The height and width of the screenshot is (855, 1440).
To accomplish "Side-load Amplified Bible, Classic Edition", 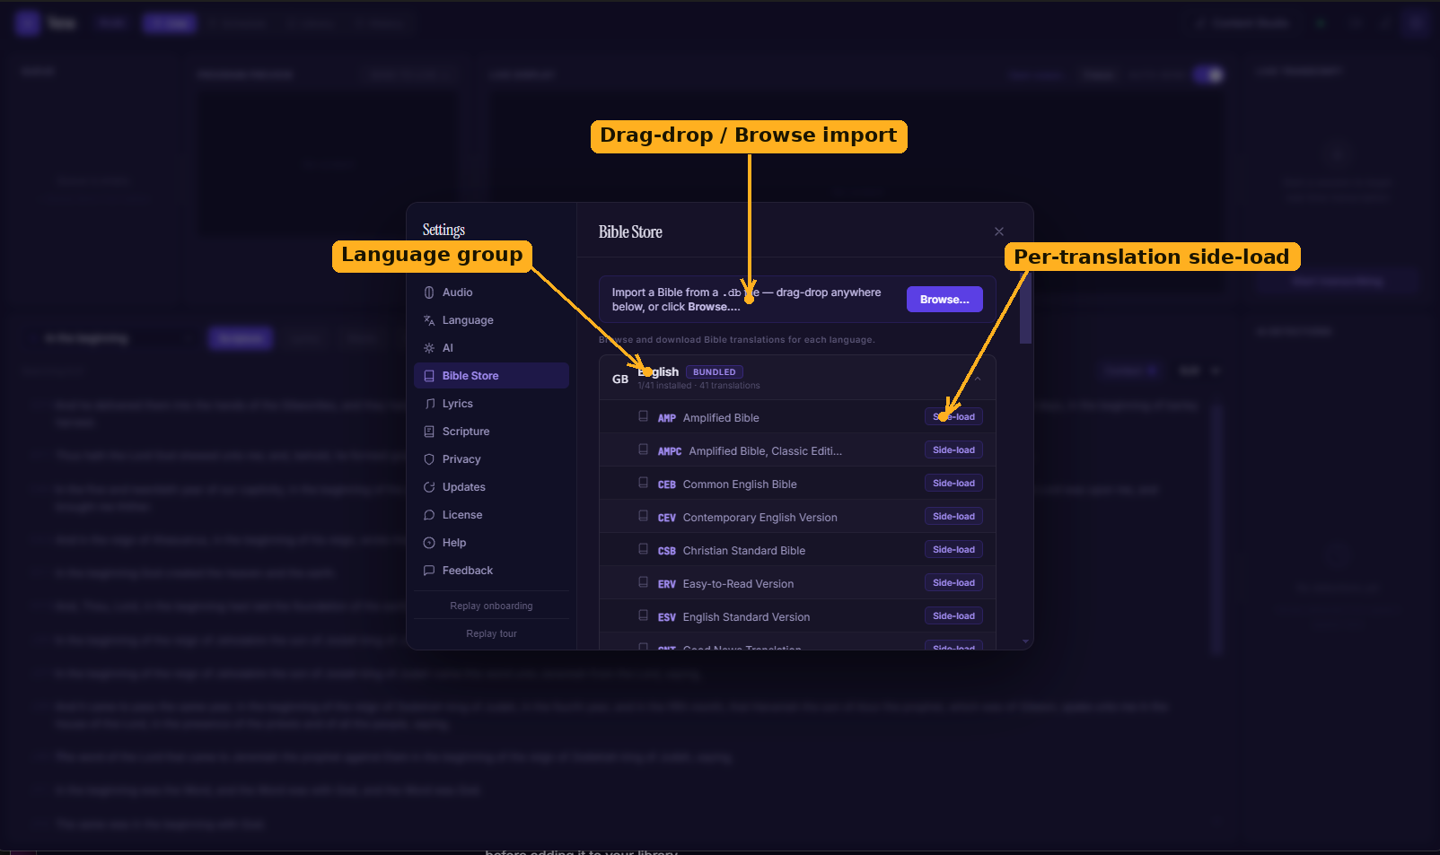I will (x=953, y=450).
